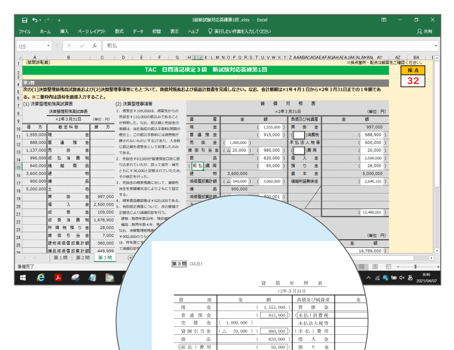The width and height of the screenshot is (454, 350).
Task: Click the 共有 share button
Action: coord(424,32)
